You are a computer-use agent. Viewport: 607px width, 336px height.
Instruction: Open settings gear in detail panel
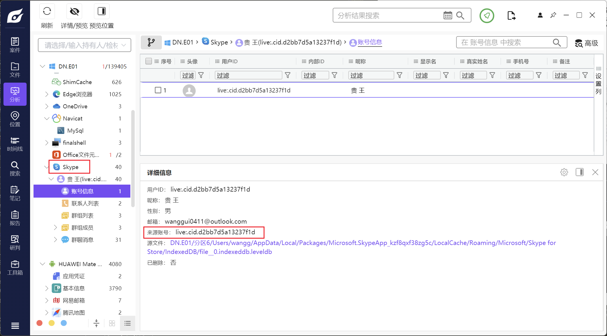(x=564, y=172)
